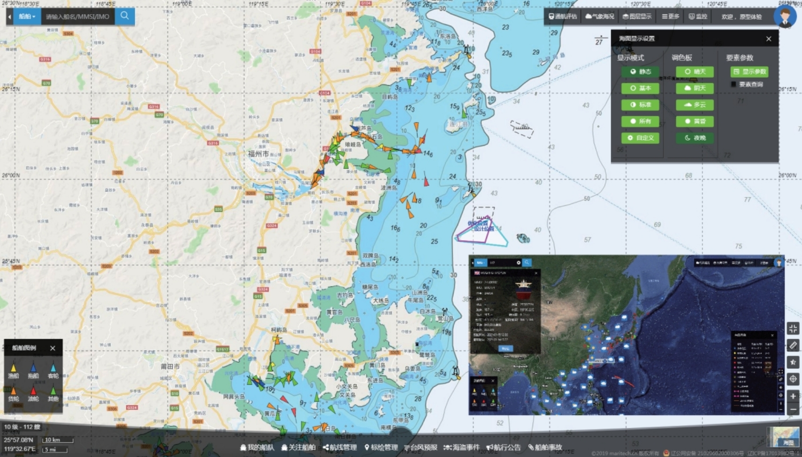Click the ship name/MMSI/IMO search field
This screenshot has width=802, height=457.
point(78,16)
